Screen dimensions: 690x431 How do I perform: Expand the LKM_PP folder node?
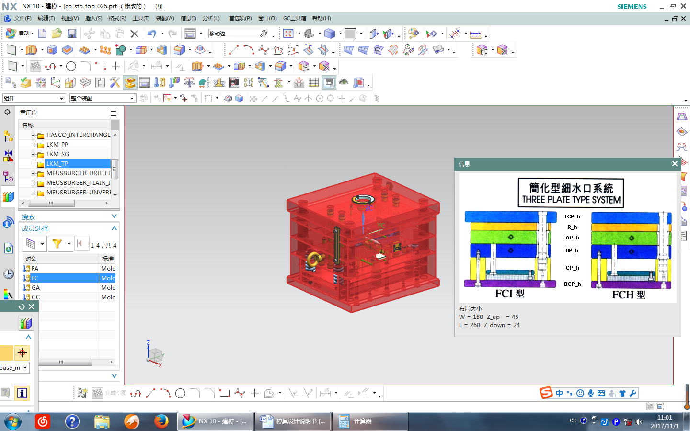coord(33,145)
